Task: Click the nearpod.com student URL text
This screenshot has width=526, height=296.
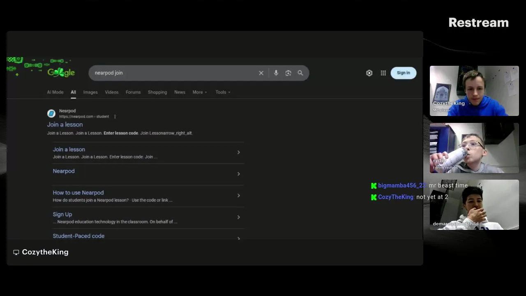Action: point(84,117)
